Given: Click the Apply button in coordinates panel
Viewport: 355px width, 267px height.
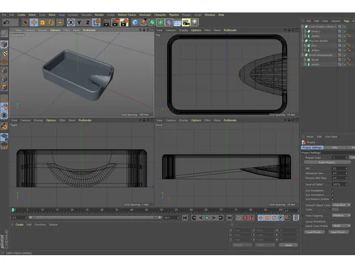Looking at the screenshot, I should 288,245.
